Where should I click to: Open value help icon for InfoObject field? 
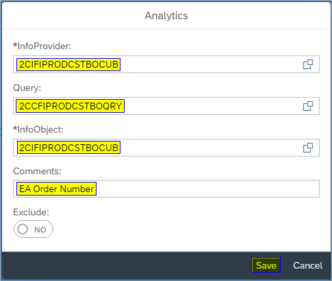[308, 148]
